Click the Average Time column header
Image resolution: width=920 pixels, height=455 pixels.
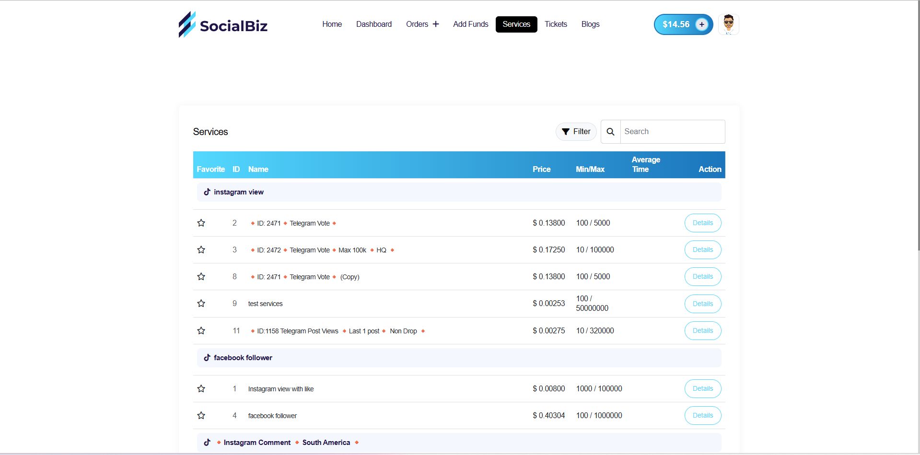point(646,164)
